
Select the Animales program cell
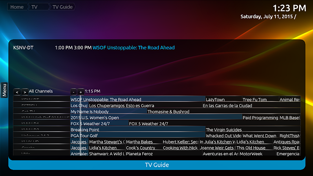pyautogui.click(x=79, y=154)
